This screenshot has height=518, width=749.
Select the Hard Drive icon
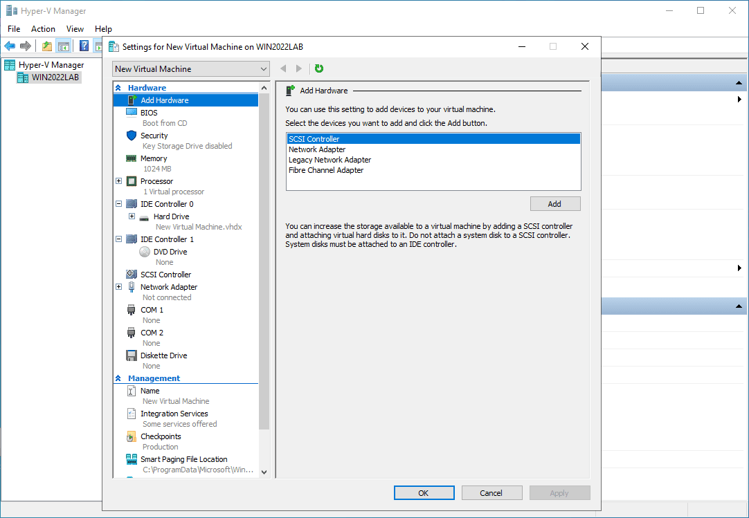(x=144, y=216)
